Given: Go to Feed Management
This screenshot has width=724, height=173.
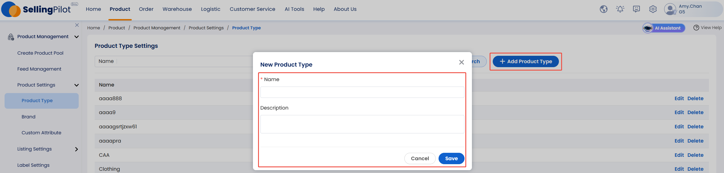Looking at the screenshot, I should click(39, 69).
